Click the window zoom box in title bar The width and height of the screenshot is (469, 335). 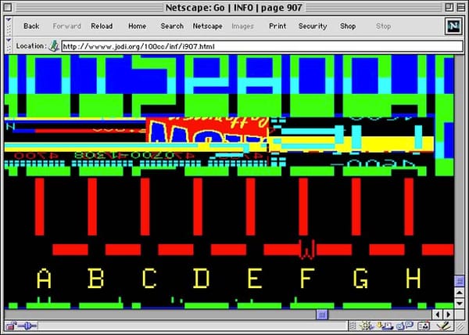449,7
